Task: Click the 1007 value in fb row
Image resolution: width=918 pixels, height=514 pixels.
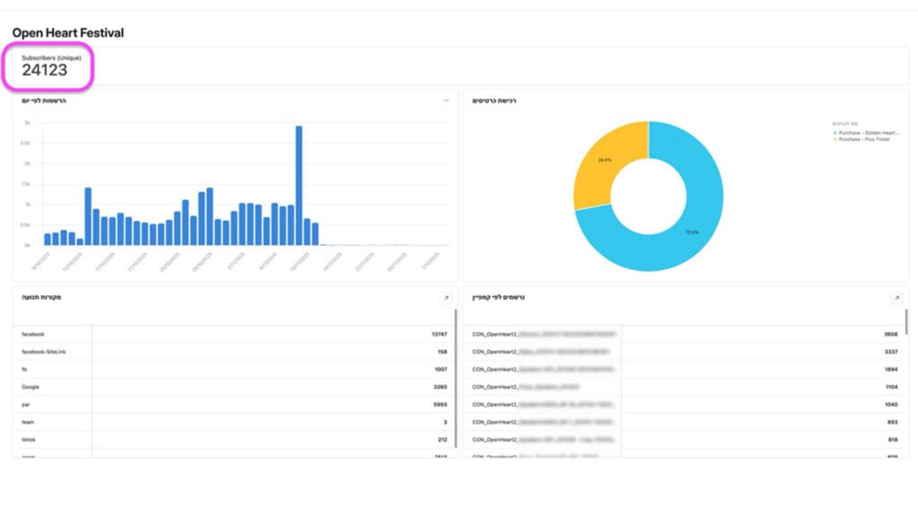Action: 441,370
